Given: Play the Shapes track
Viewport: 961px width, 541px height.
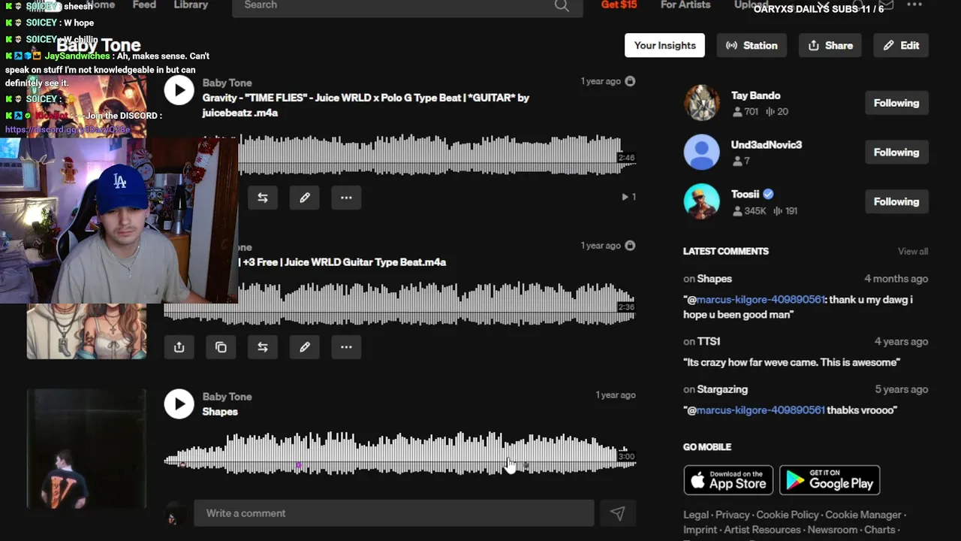Looking at the screenshot, I should [179, 404].
